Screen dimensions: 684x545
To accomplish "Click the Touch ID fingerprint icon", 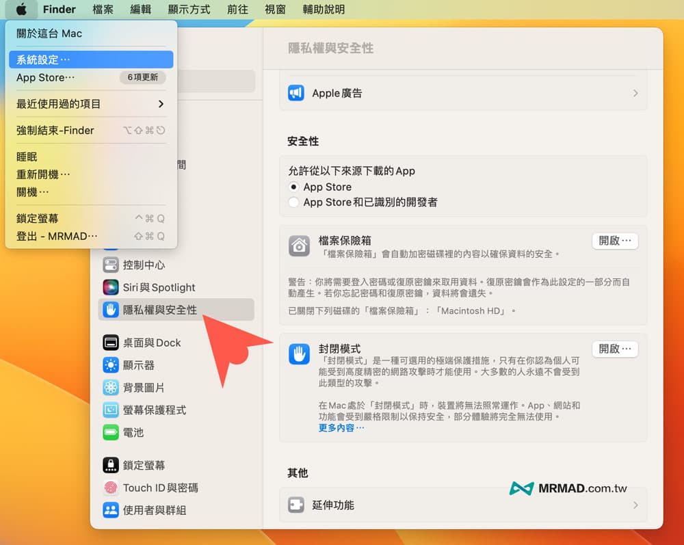I will click(x=110, y=488).
